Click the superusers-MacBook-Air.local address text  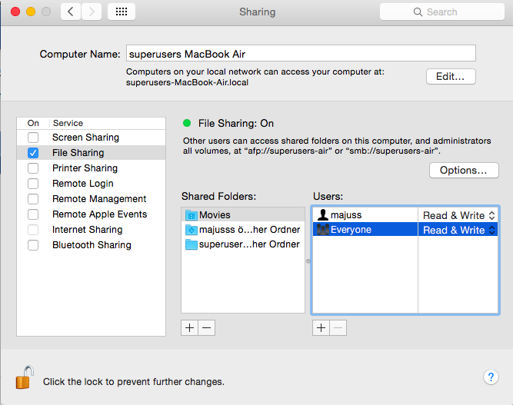point(187,82)
